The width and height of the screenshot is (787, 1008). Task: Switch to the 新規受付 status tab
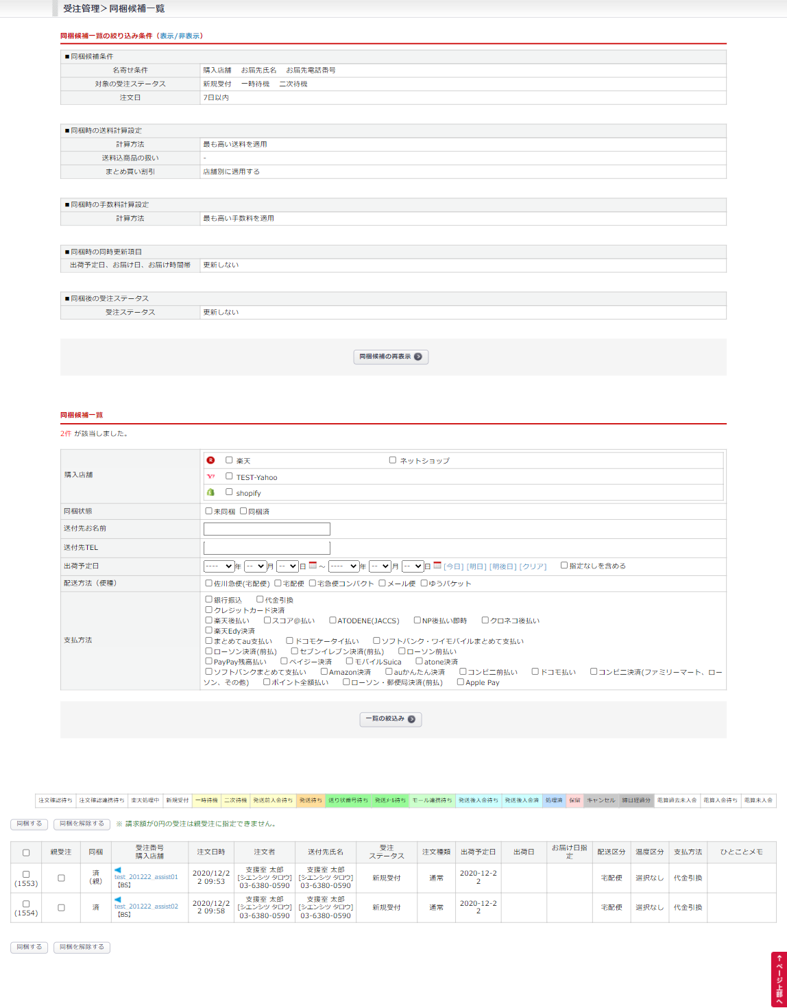click(178, 800)
